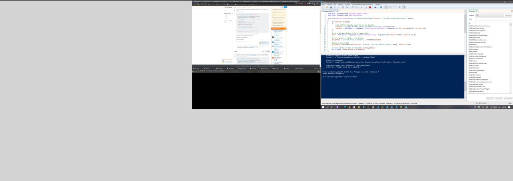
Task: Collapse the Get-ScreenShot function code region
Action: coord(327,20)
